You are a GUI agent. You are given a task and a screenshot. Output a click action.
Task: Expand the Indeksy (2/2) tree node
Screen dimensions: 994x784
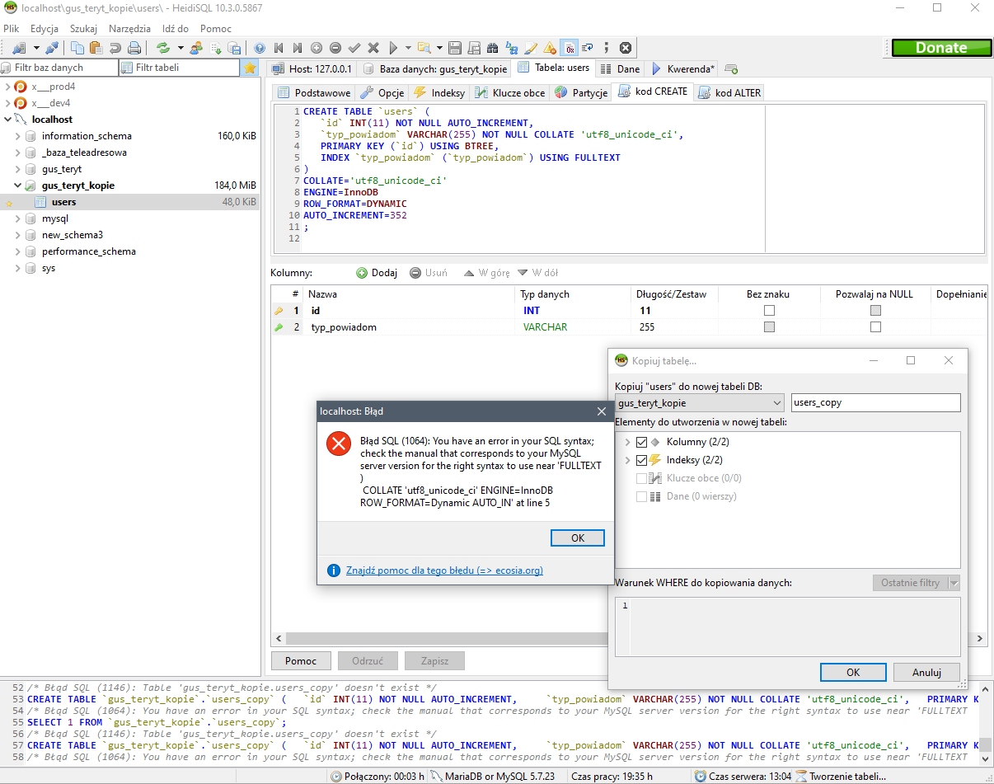628,461
